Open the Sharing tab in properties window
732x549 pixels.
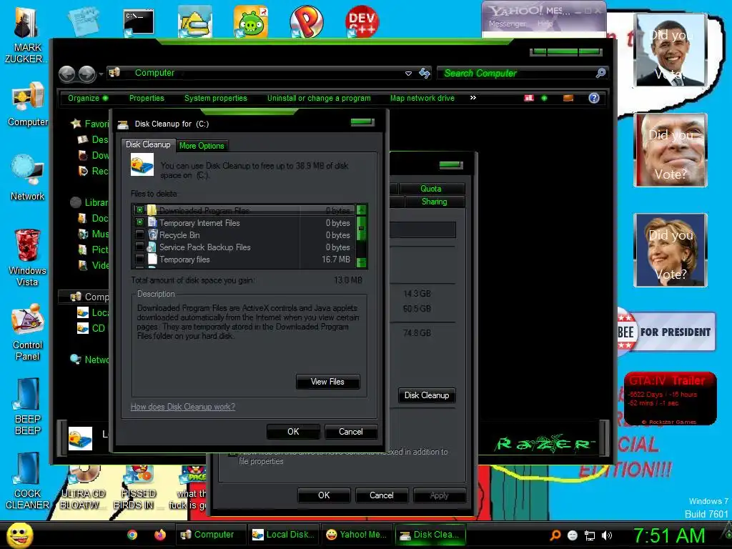pyautogui.click(x=434, y=202)
